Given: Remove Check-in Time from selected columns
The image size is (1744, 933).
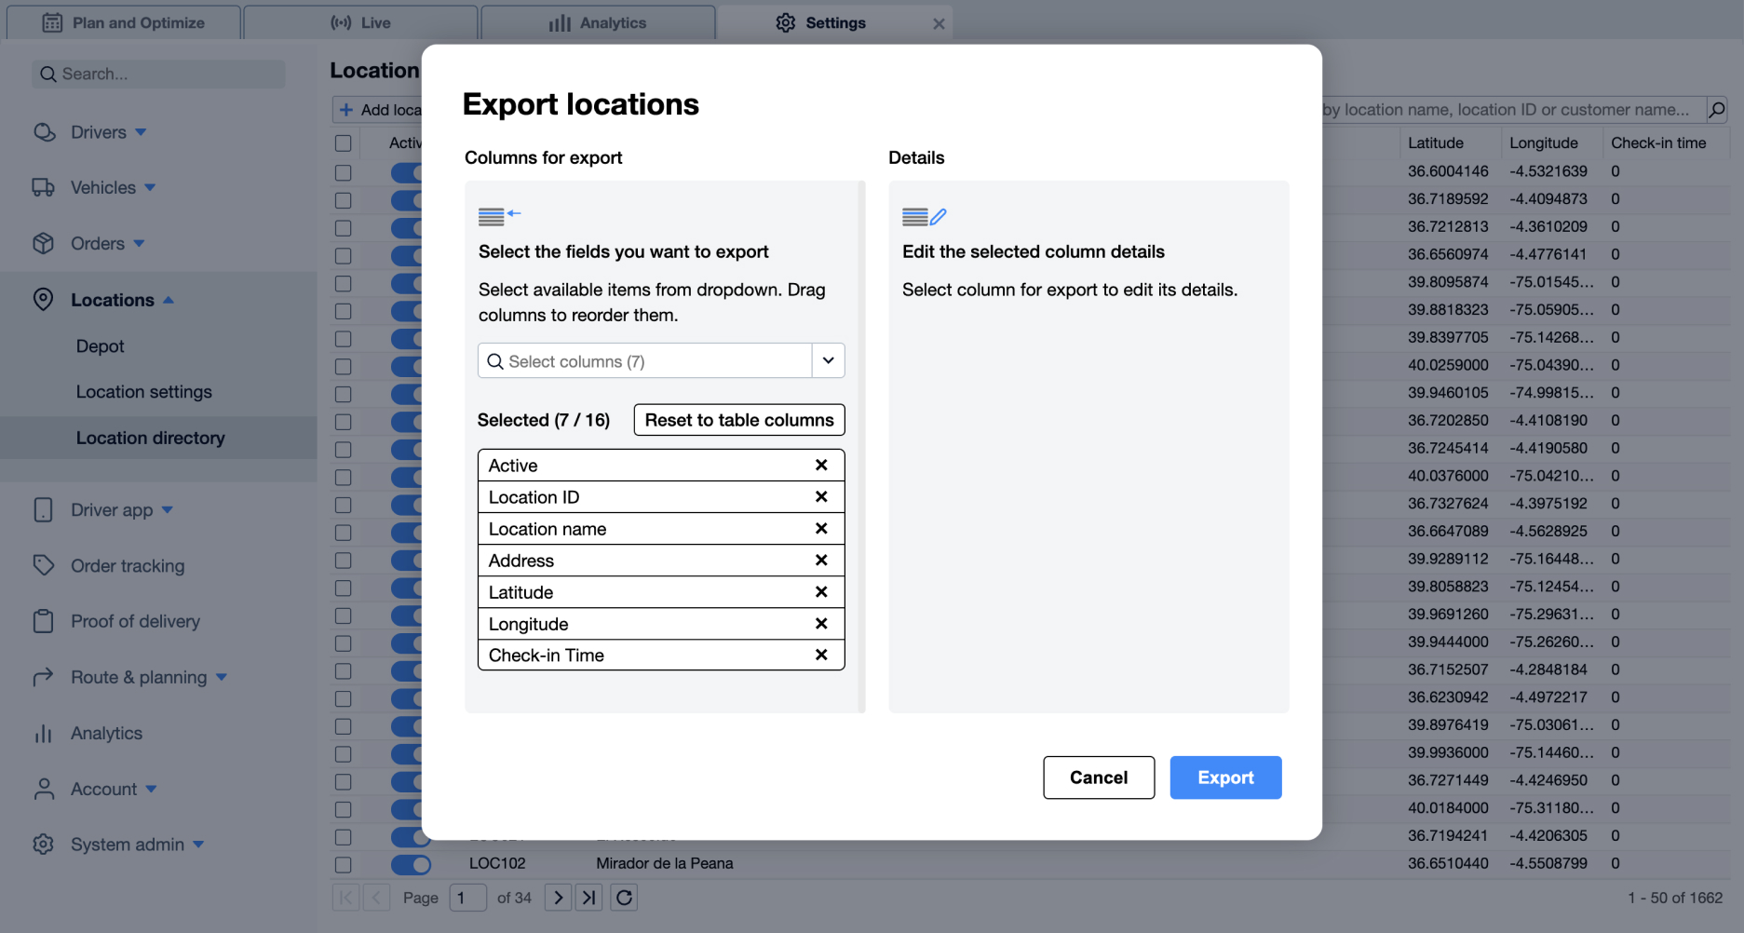Looking at the screenshot, I should point(820,655).
